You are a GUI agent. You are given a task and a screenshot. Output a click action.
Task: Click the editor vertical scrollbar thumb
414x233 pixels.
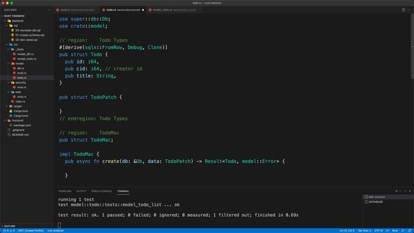(412, 46)
